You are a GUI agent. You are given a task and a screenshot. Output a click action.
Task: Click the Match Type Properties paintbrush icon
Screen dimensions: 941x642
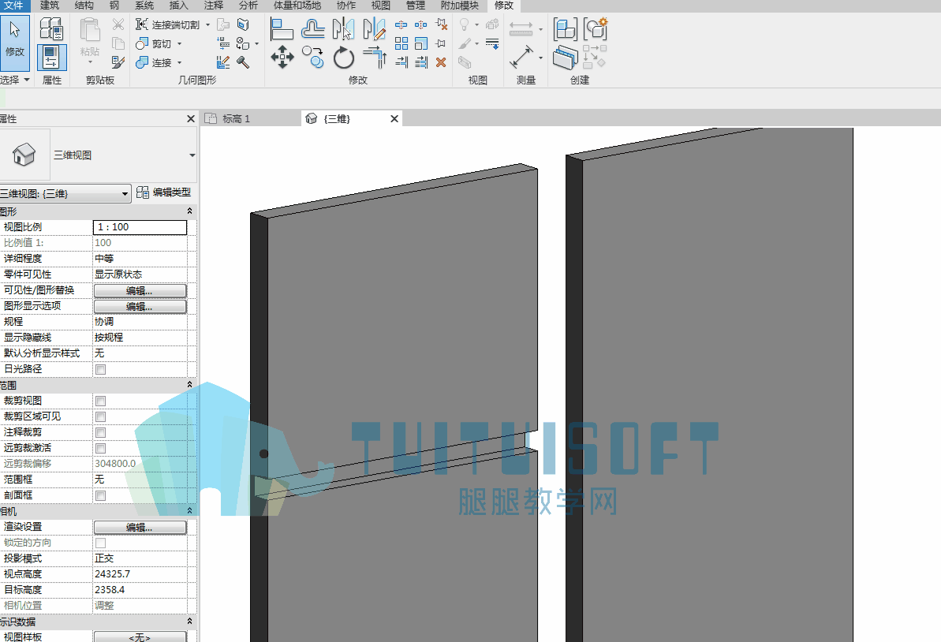pyautogui.click(x=118, y=62)
